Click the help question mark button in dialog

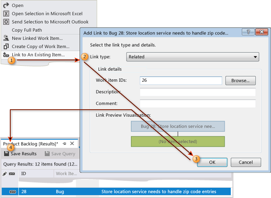click(248, 32)
